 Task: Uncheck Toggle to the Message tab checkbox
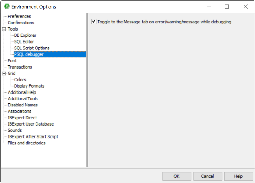pos(94,22)
